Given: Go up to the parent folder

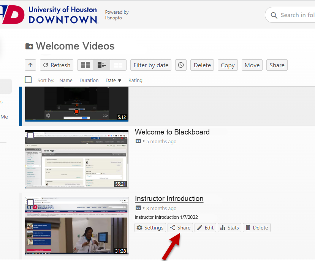Looking at the screenshot, I should coord(30,65).
